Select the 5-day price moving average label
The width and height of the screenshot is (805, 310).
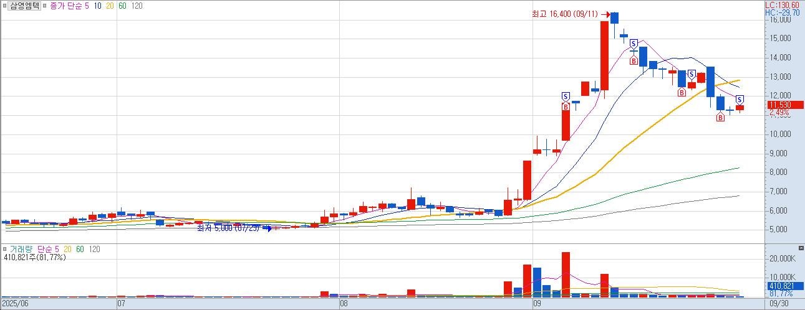[87, 6]
